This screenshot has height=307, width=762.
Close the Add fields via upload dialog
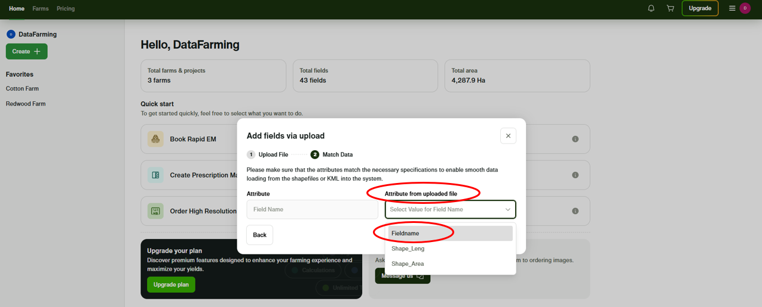pyautogui.click(x=508, y=136)
